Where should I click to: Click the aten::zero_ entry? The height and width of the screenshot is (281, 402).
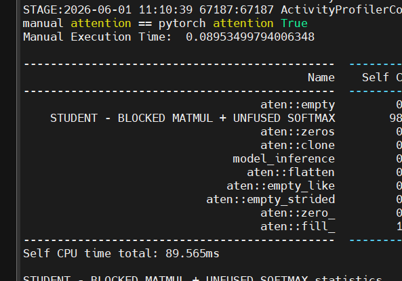298,213
